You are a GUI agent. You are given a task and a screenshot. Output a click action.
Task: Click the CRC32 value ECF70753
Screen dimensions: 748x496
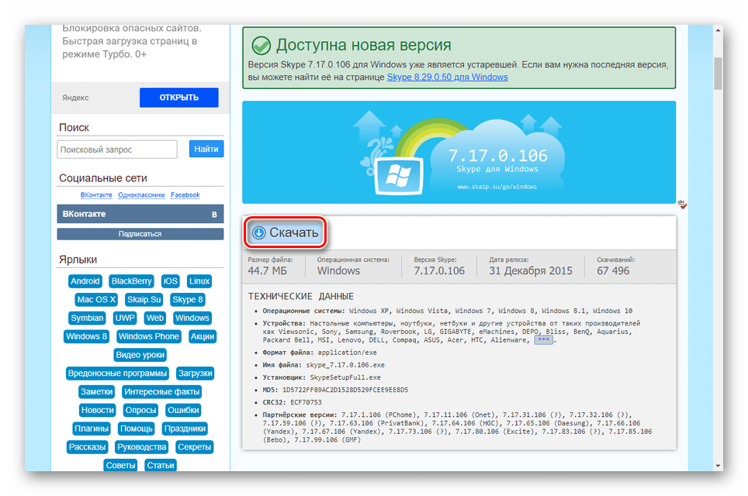click(x=306, y=402)
